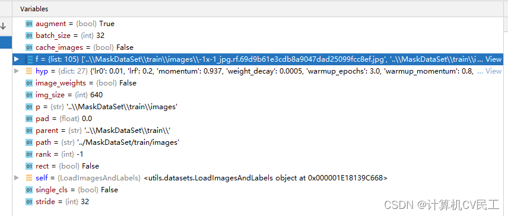Select the p string variable row
This screenshot has height=216, width=508.
point(258,107)
